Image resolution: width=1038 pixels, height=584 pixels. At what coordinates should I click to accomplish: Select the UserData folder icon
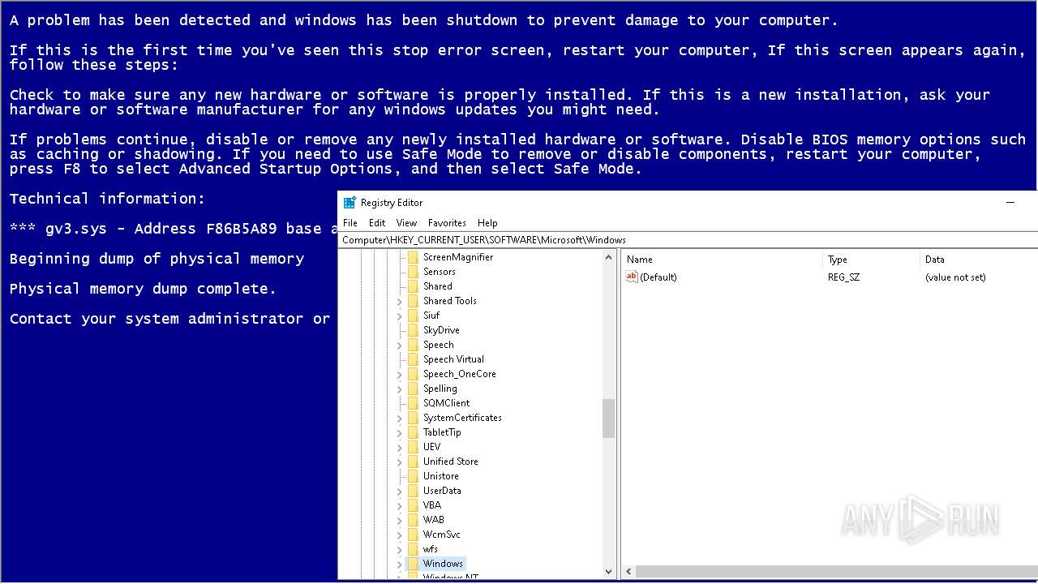[413, 491]
